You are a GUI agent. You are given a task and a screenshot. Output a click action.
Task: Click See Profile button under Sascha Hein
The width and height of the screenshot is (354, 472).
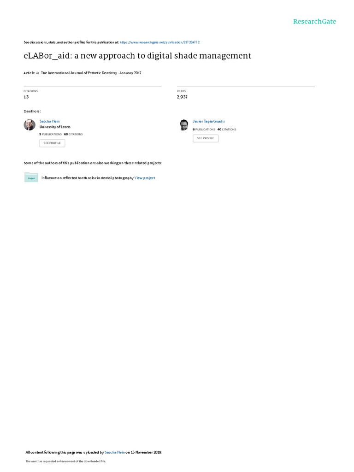52,143
